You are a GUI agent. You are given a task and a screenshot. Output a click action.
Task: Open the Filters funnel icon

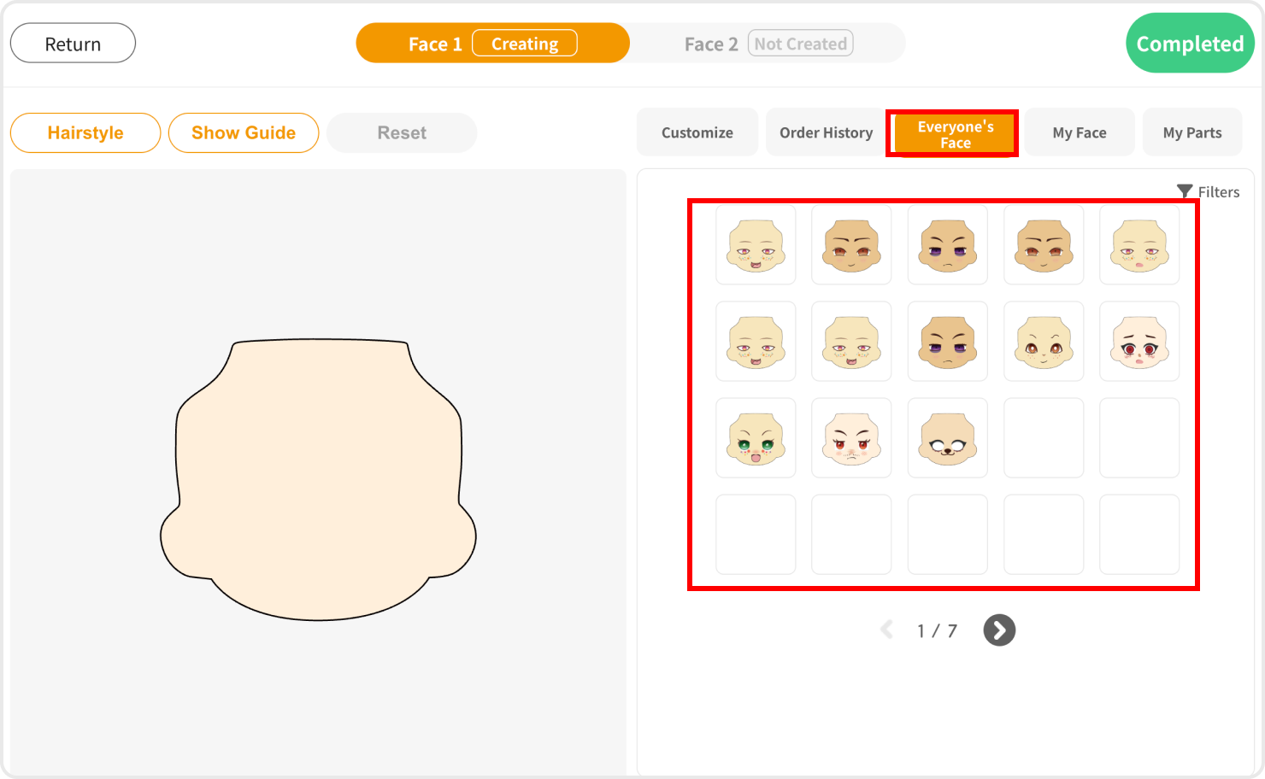click(1185, 191)
